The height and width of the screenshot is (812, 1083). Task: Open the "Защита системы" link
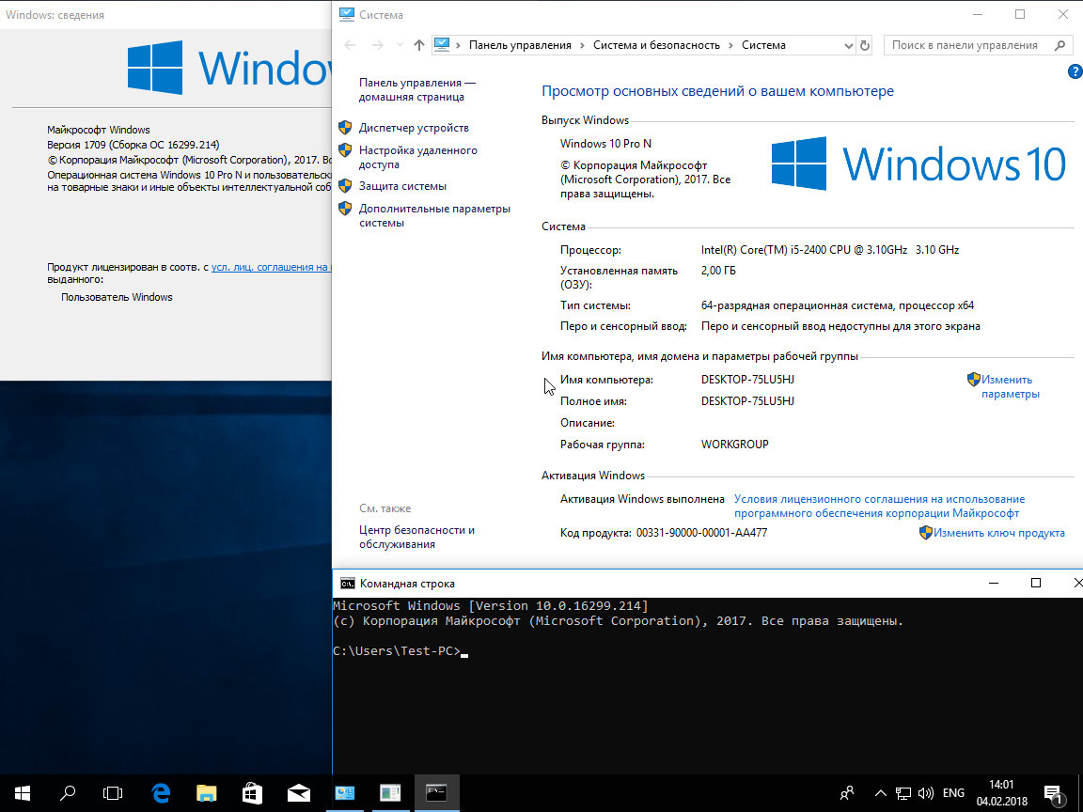402,186
